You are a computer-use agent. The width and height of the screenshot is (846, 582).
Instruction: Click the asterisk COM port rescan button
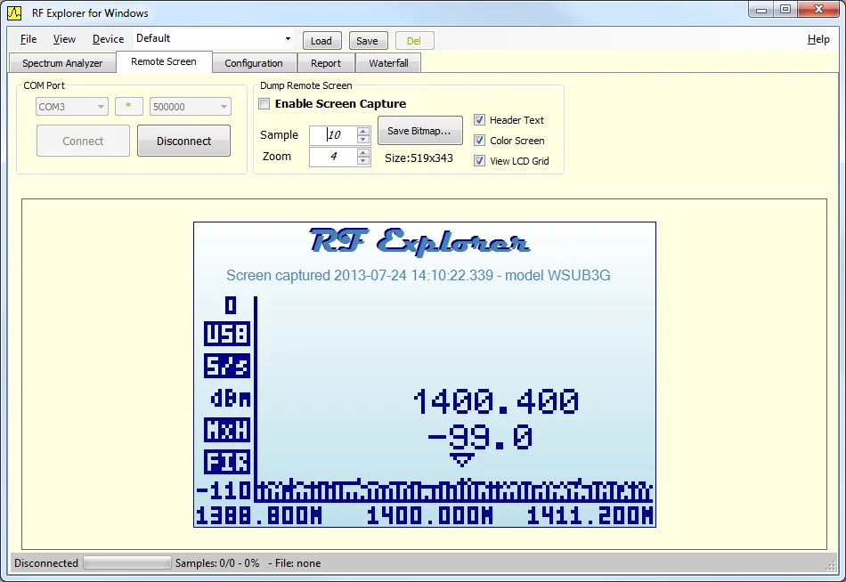tap(128, 107)
